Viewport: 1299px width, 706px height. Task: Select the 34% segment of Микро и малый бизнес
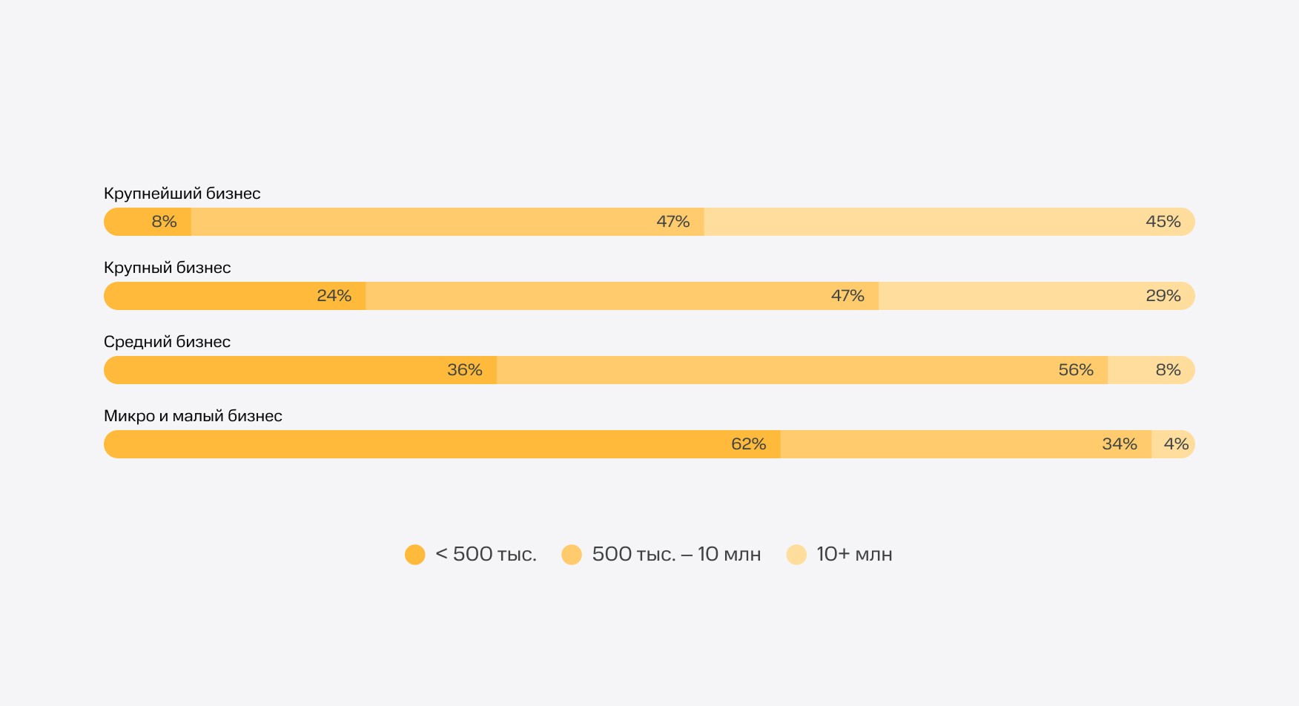(965, 444)
